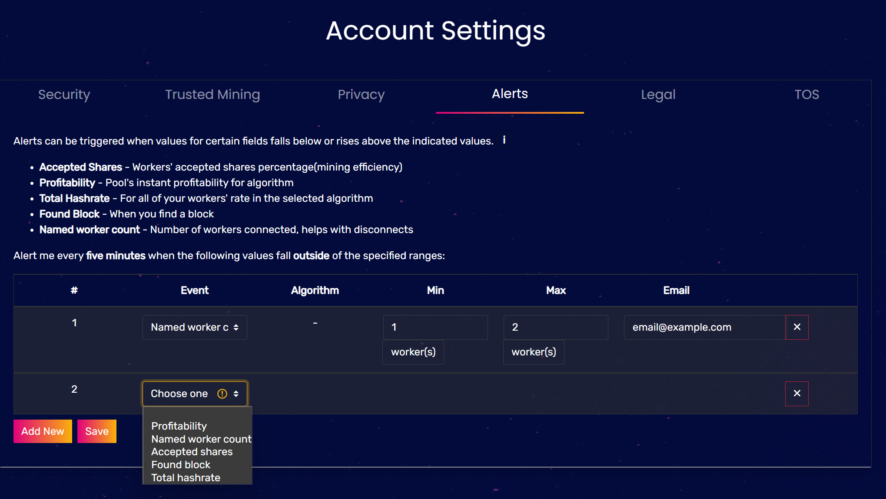Click the Max column header

point(556,290)
